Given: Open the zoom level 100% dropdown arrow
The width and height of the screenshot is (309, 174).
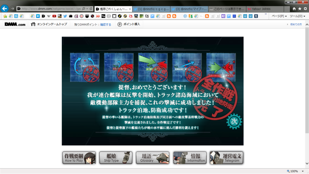Looking at the screenshot, I should [x=303, y=171].
